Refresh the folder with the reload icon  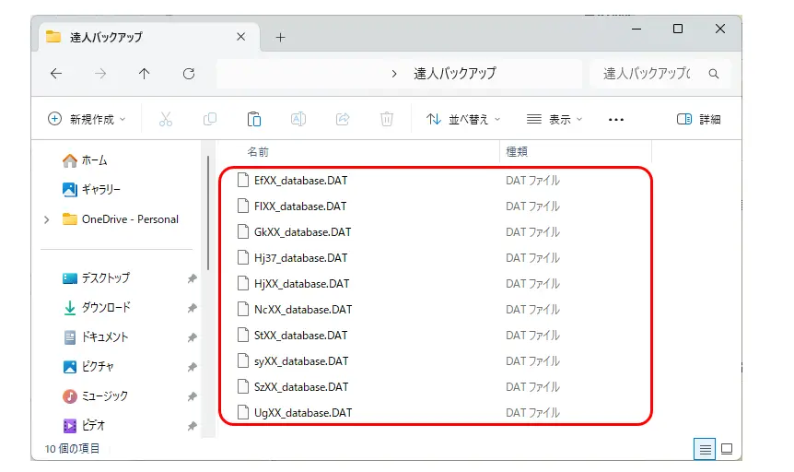point(189,74)
